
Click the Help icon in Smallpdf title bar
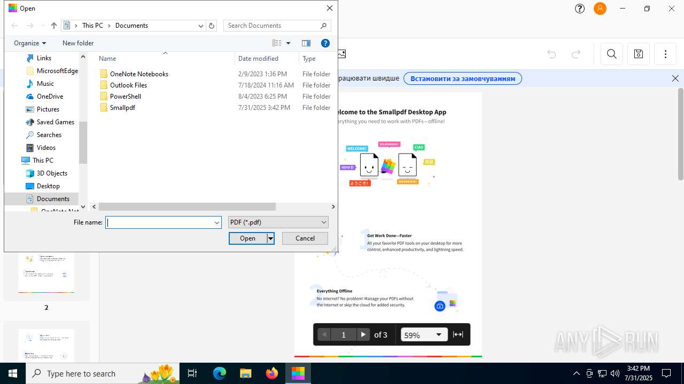(x=580, y=9)
